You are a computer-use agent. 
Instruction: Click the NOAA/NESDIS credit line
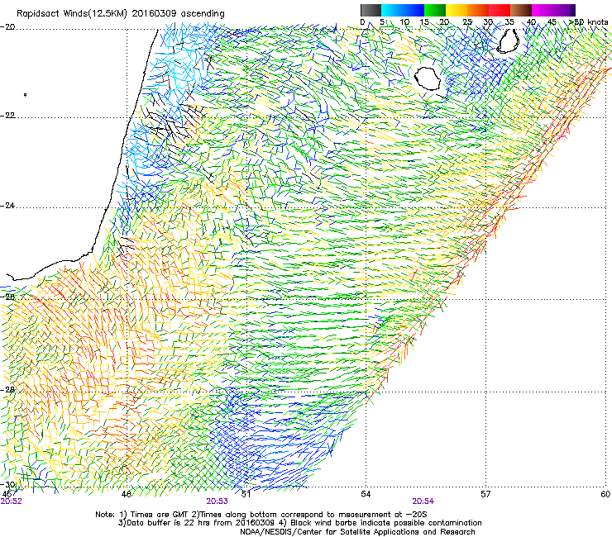point(357,532)
